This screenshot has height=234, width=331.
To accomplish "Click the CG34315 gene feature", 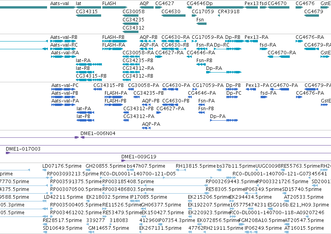I will tap(88, 16).
